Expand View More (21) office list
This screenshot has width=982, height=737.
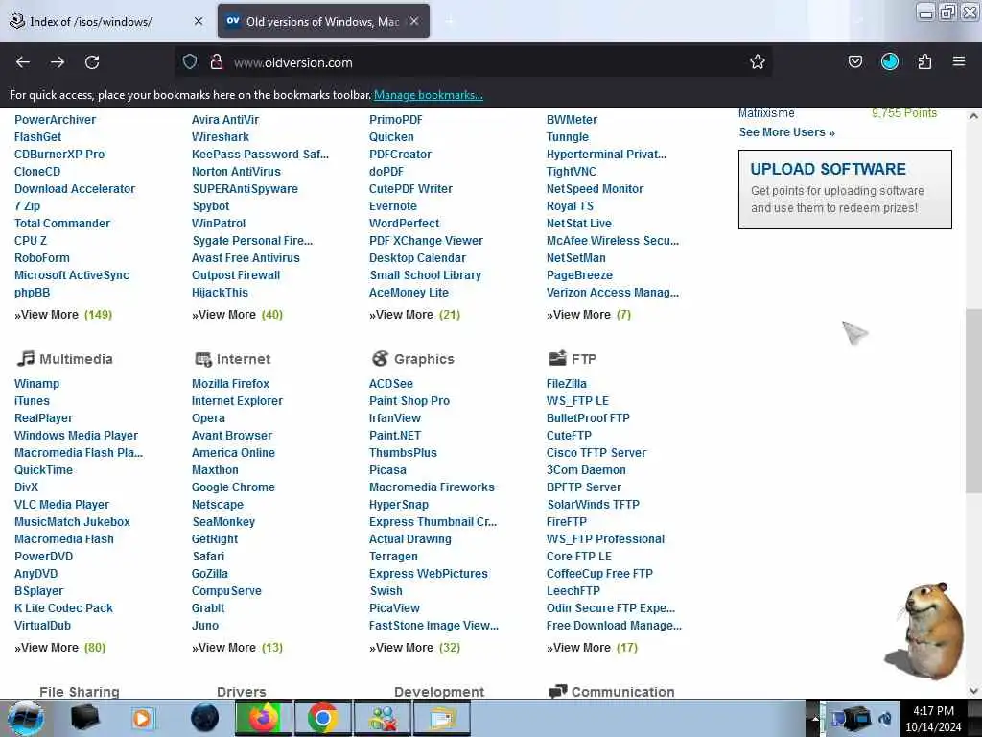click(414, 315)
